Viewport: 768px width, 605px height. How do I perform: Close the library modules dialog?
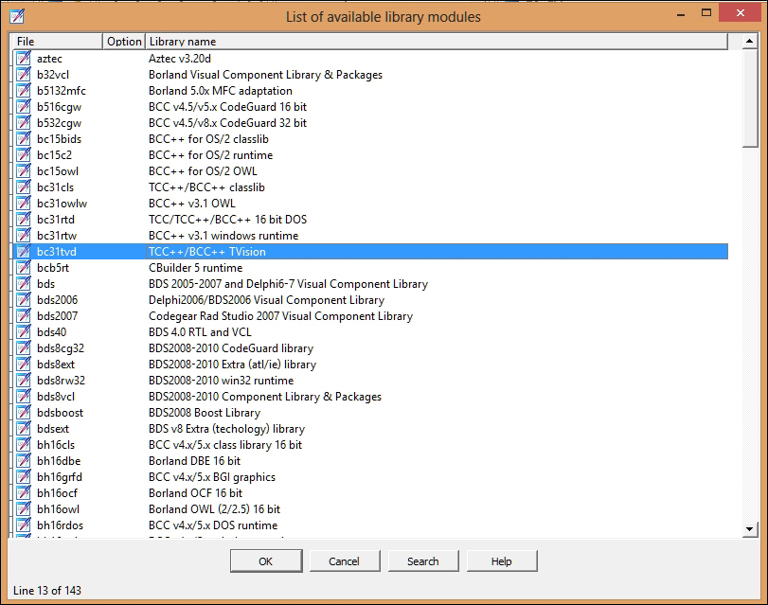740,12
